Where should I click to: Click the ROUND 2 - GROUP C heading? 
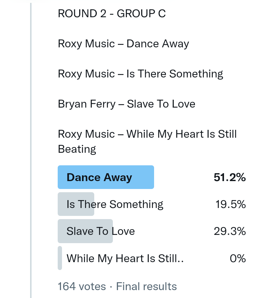click(x=111, y=14)
